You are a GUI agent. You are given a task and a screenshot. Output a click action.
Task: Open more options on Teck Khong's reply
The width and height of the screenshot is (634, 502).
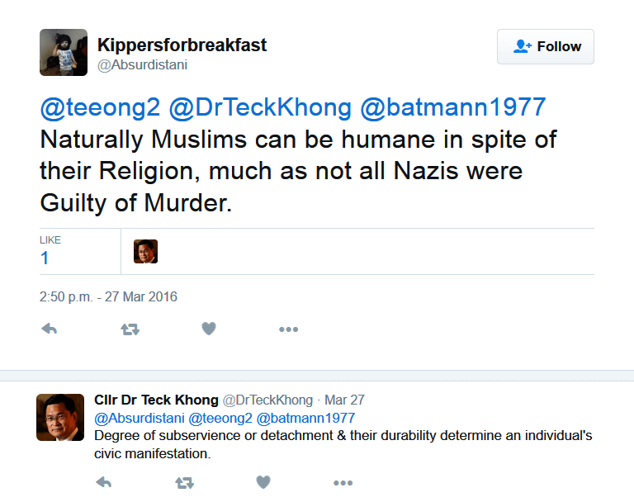tap(343, 482)
